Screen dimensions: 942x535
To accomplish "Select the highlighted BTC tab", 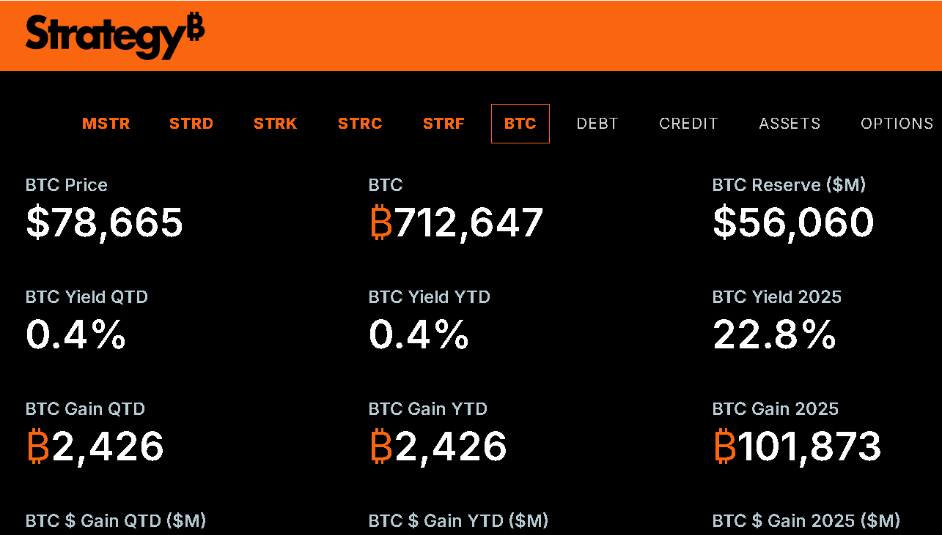I will [x=520, y=124].
